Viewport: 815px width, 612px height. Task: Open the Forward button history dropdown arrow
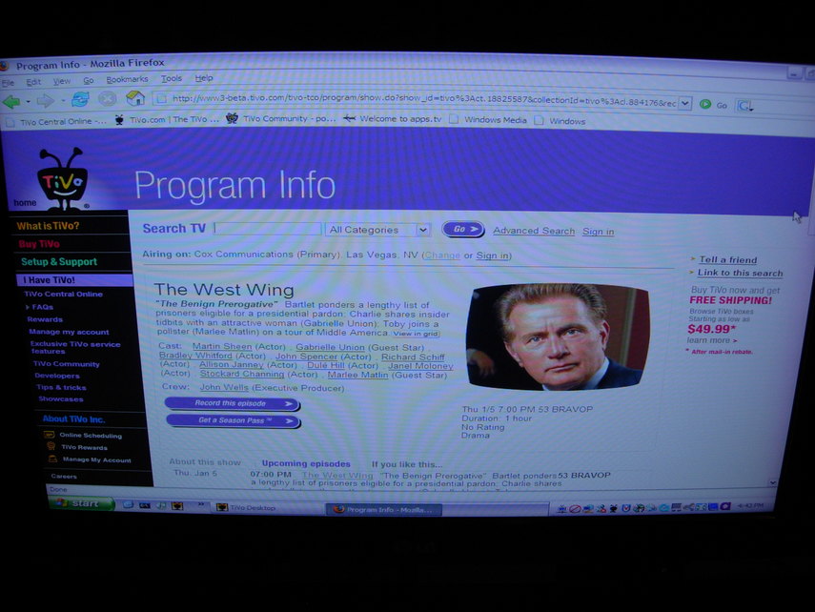coord(63,100)
